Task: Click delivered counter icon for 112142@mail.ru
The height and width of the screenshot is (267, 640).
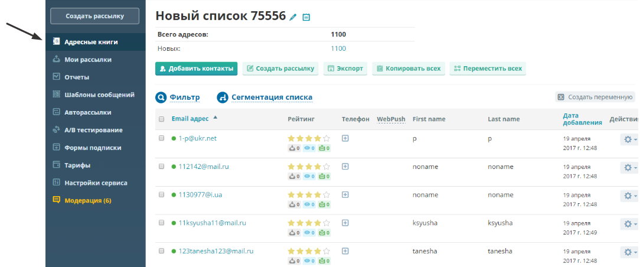Action: tap(295, 177)
